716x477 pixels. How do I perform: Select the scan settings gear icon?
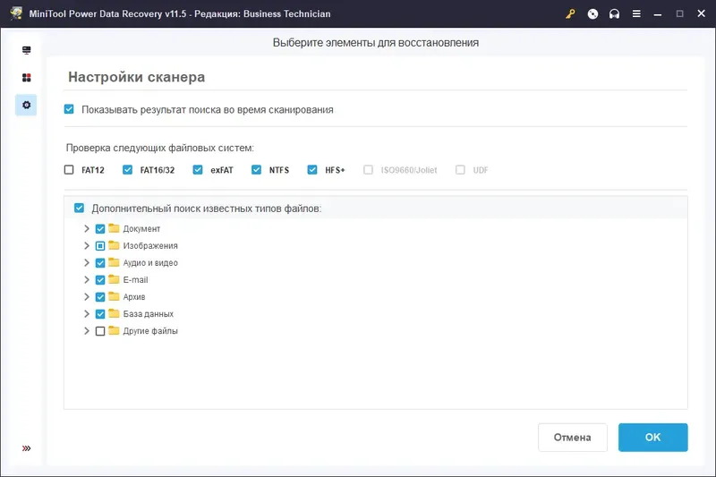(x=27, y=105)
